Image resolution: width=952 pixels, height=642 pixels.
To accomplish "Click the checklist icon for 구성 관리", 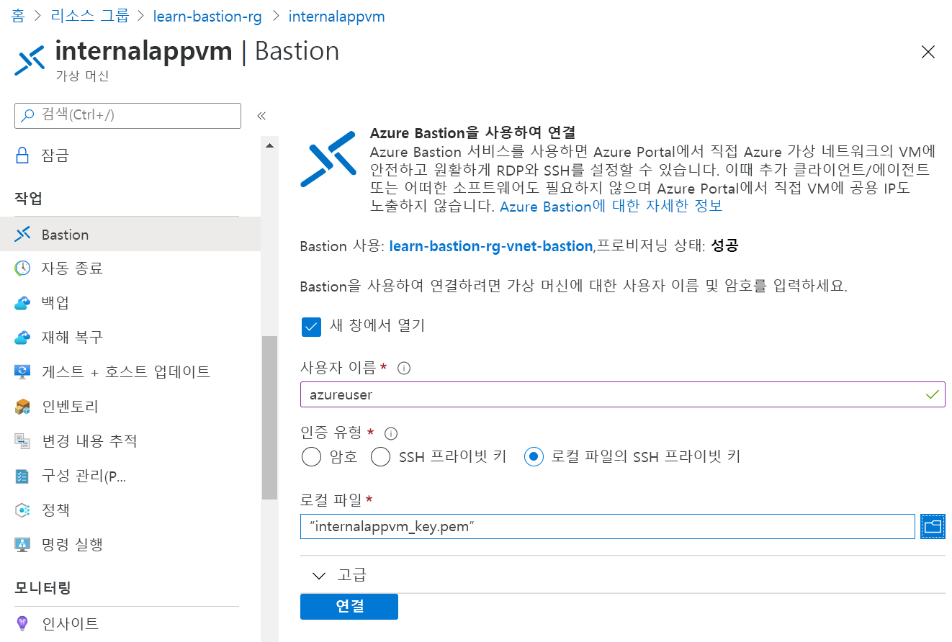I will click(x=22, y=476).
